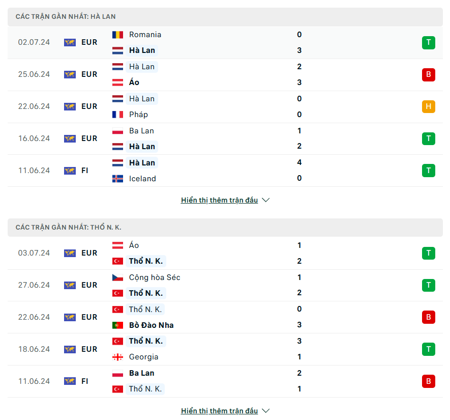Click the Georgia team name

coord(143,357)
